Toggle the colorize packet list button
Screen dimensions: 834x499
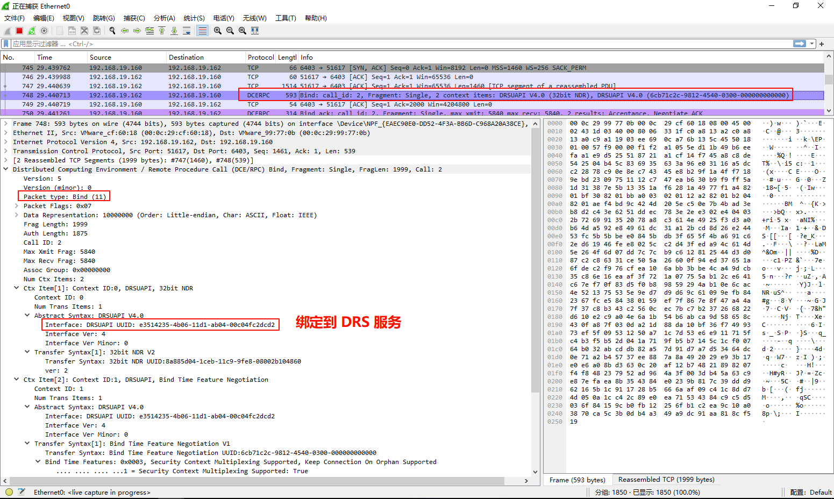202,31
